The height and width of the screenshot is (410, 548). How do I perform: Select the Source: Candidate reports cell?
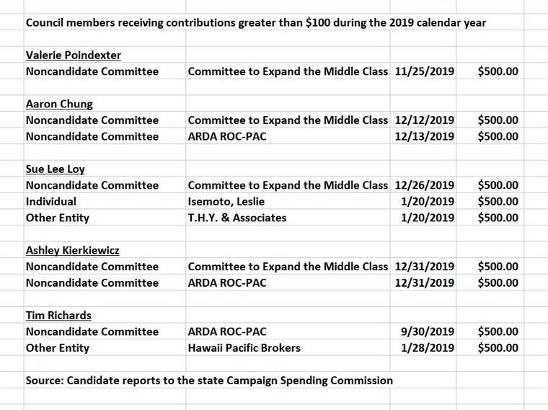(x=209, y=380)
